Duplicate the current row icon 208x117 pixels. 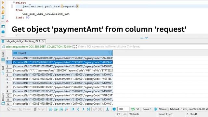click(x=61, y=109)
